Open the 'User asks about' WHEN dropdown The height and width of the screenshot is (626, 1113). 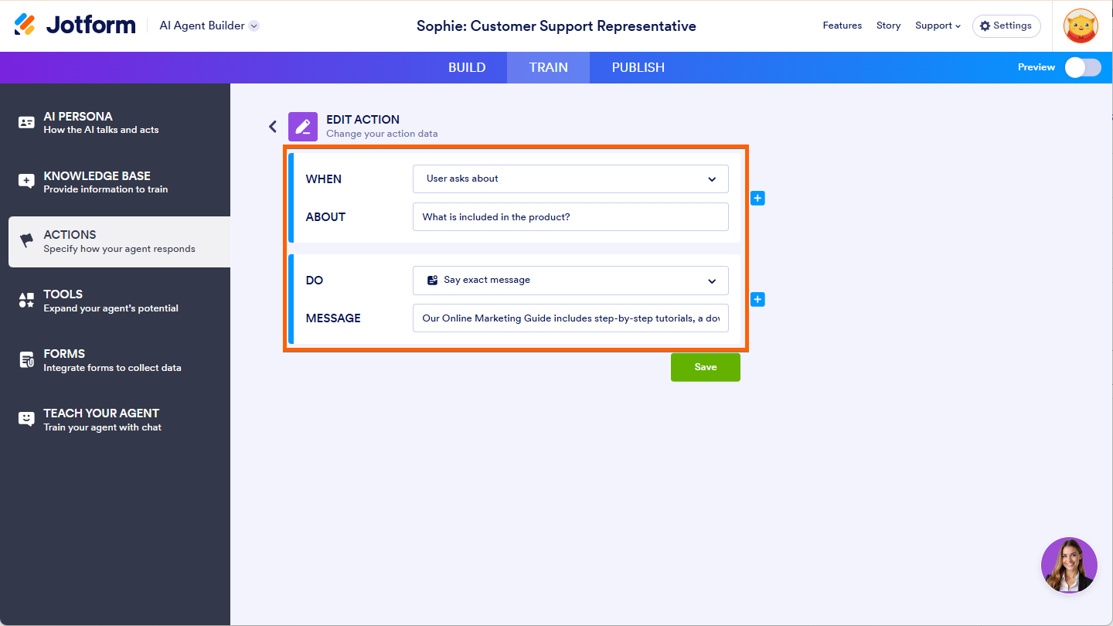click(570, 179)
